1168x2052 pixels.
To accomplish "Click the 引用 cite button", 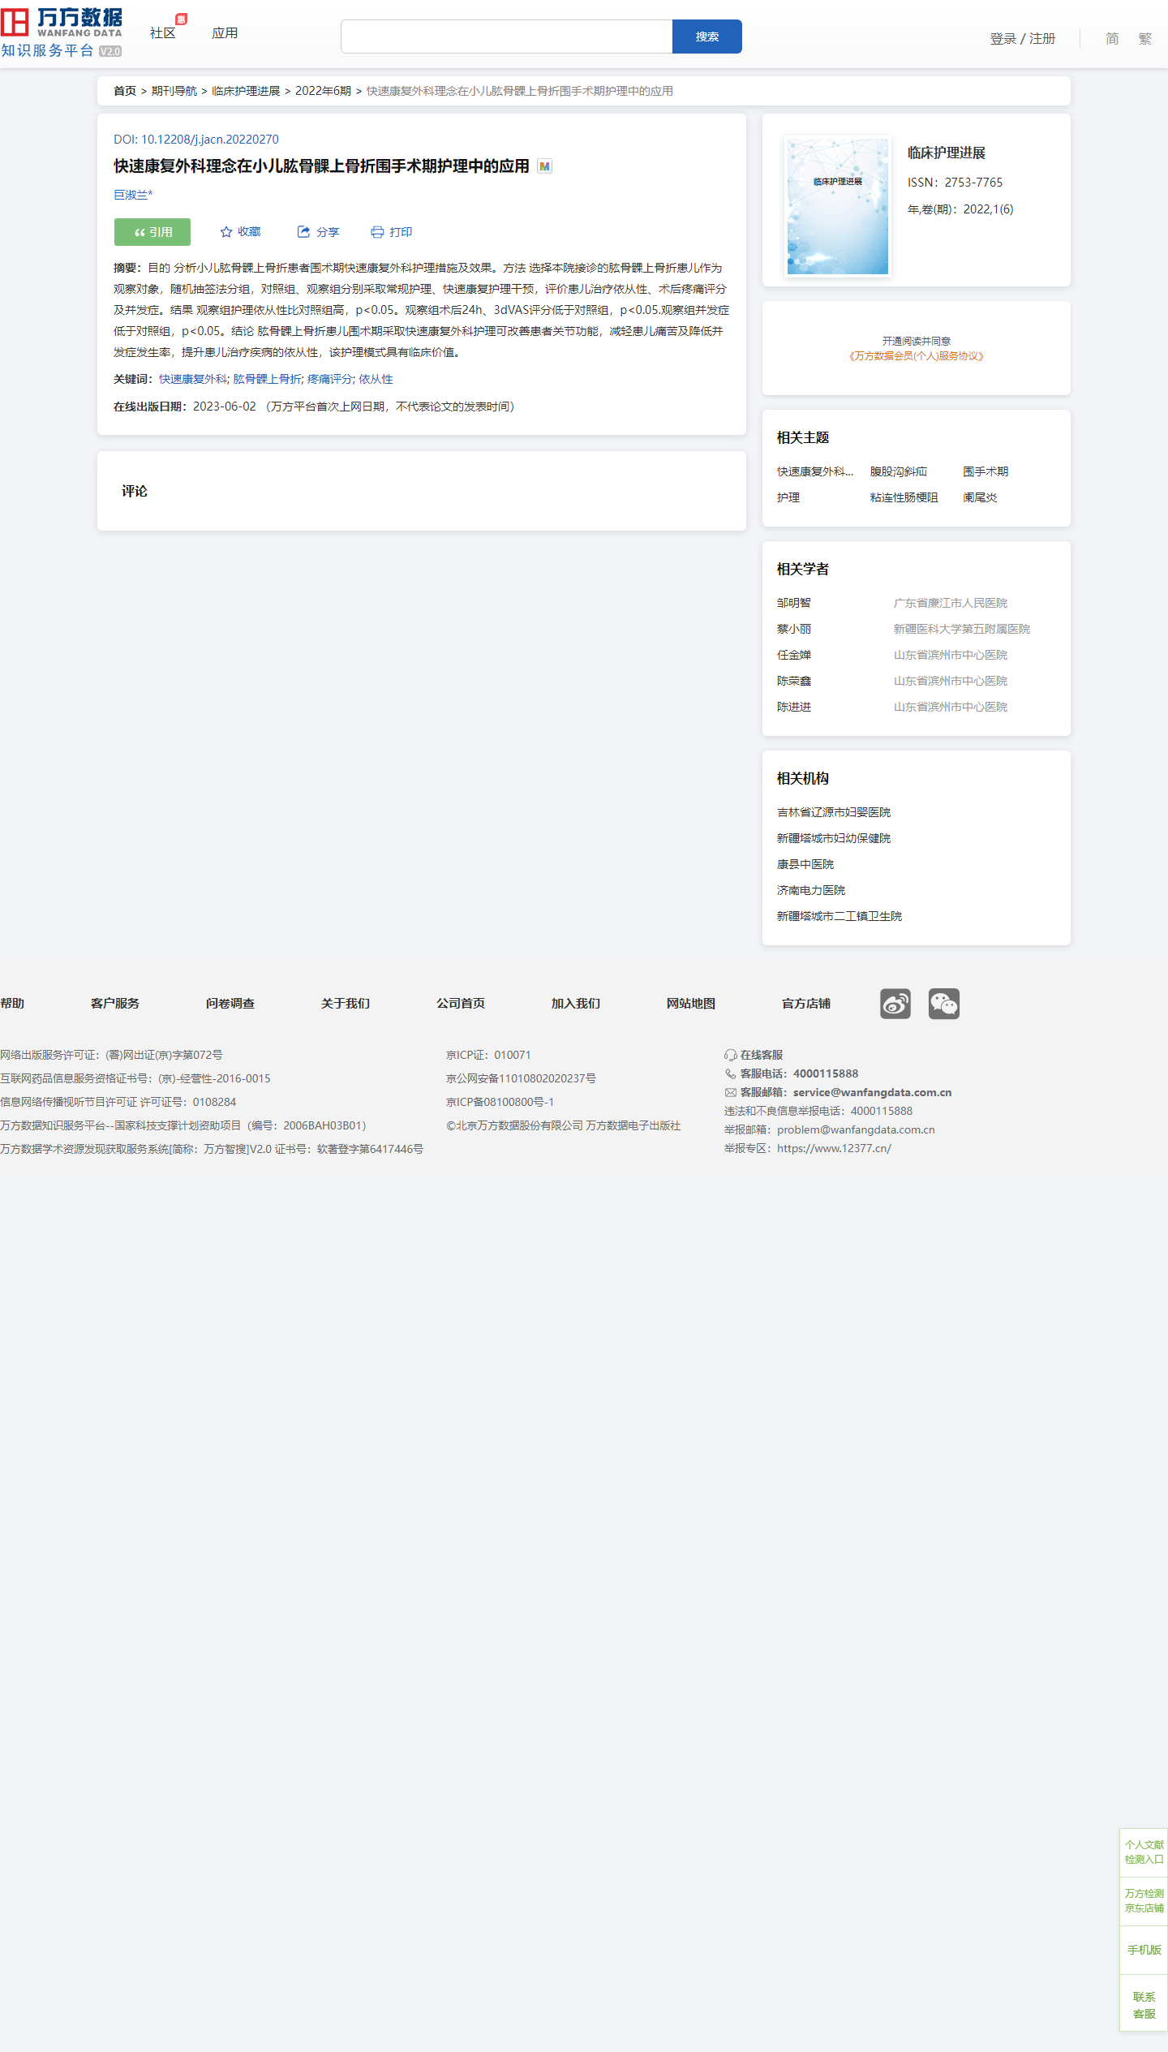I will 152,232.
